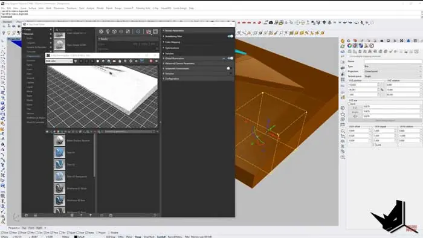Toggle Planar in the status bar
The height and width of the screenshot is (238, 423).
point(129,237)
